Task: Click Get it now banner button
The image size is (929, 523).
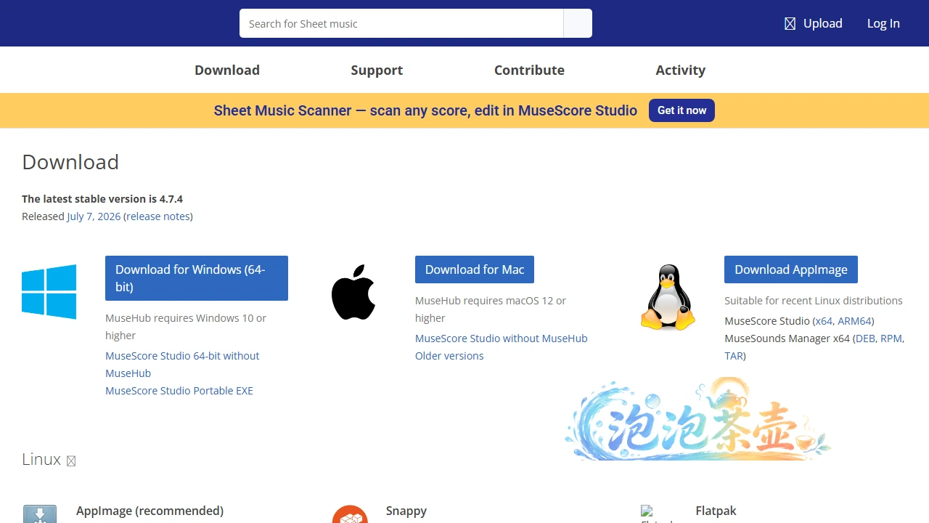Action: [x=682, y=110]
